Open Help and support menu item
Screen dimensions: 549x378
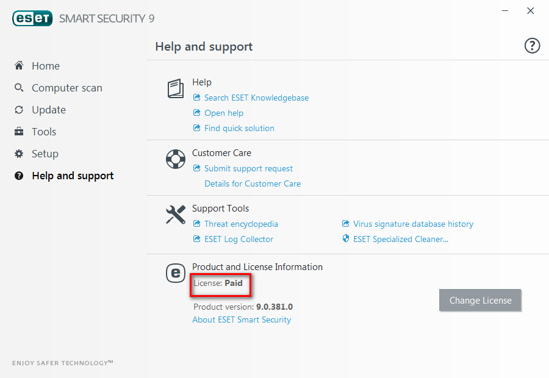pyautogui.click(x=73, y=176)
